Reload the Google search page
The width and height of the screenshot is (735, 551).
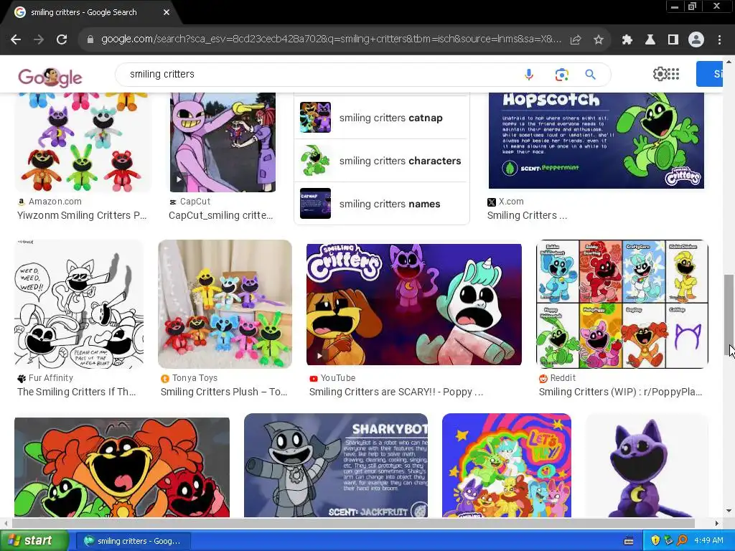(x=62, y=39)
